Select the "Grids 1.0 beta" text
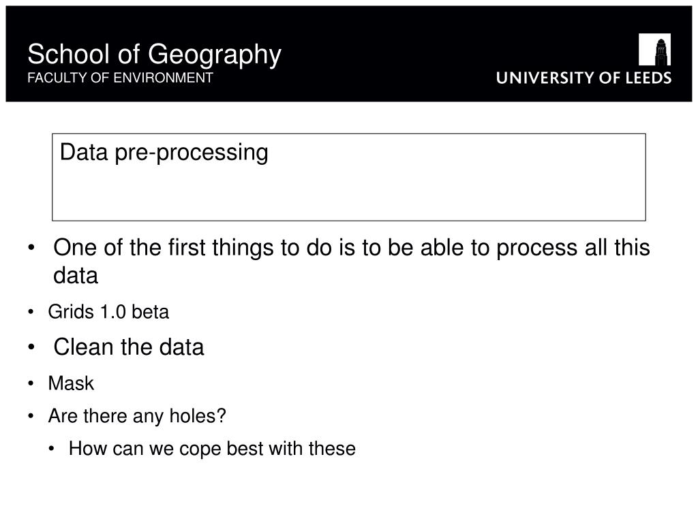This screenshot has height=523, width=698. (x=108, y=313)
